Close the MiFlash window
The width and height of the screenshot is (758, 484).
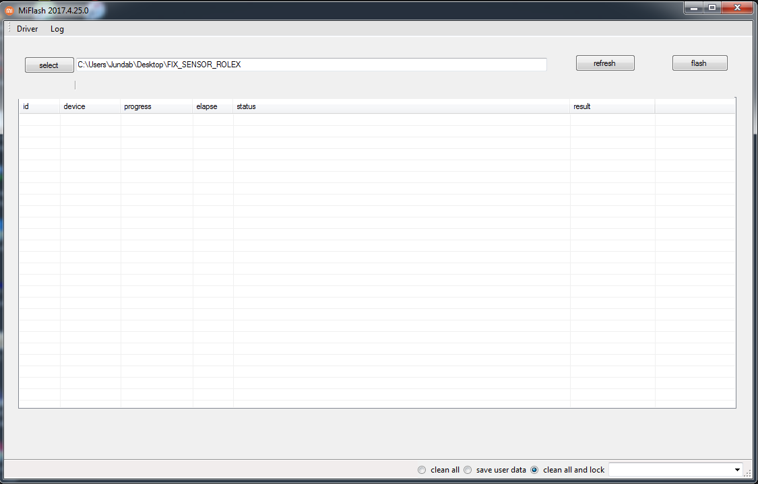pyautogui.click(x=738, y=7)
